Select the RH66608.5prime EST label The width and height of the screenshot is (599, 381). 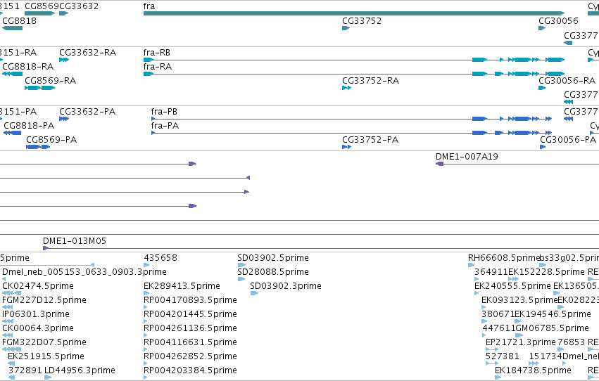click(x=504, y=258)
